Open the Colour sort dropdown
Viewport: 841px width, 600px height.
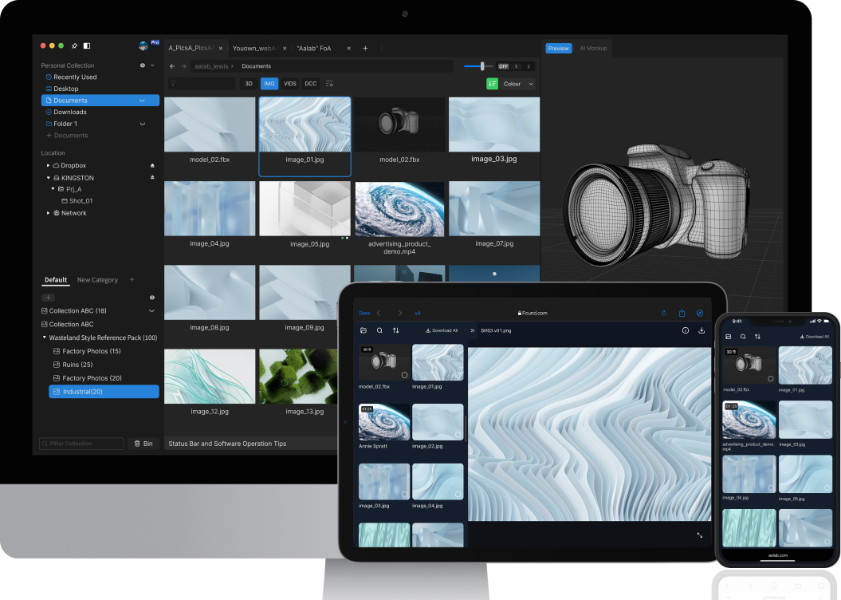point(518,84)
